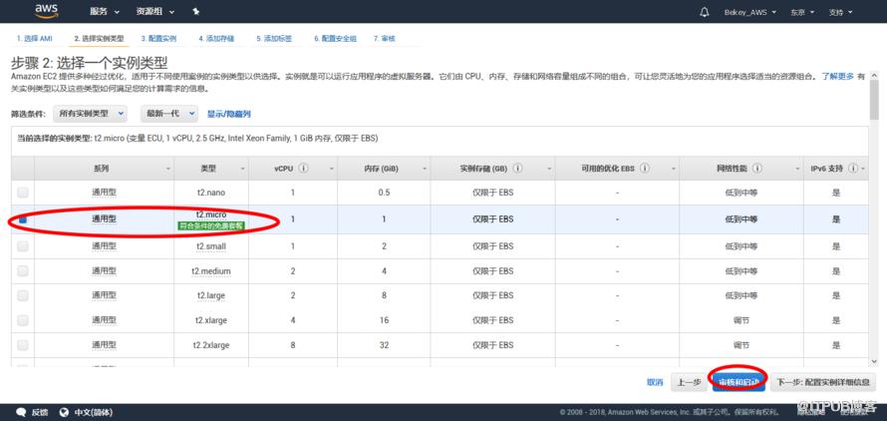Click the 反馈 feedback link
Viewport: 887px width, 421px height.
pyautogui.click(x=40, y=412)
